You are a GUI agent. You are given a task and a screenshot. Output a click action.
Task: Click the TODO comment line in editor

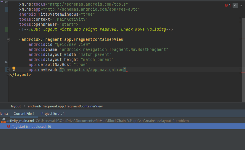[x=96, y=29]
